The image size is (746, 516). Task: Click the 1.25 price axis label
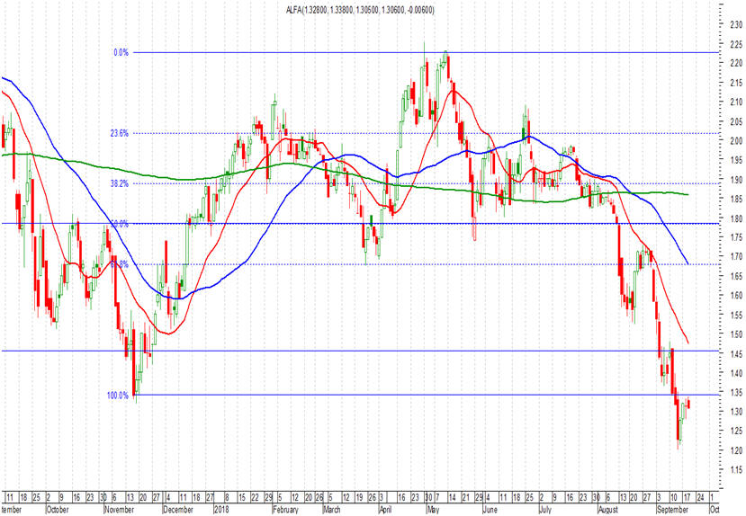(736, 431)
